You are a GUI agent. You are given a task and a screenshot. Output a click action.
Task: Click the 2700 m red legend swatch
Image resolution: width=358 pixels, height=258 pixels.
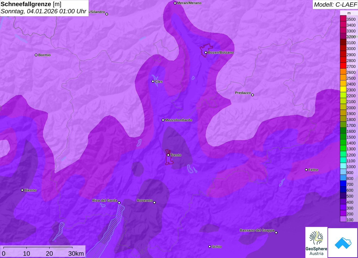click(x=343, y=66)
